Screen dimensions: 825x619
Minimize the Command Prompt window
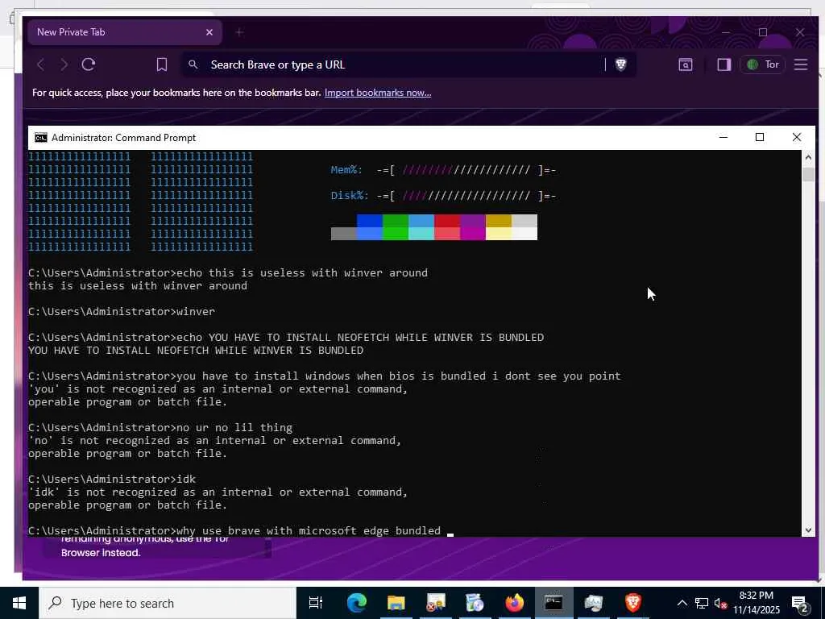click(723, 137)
